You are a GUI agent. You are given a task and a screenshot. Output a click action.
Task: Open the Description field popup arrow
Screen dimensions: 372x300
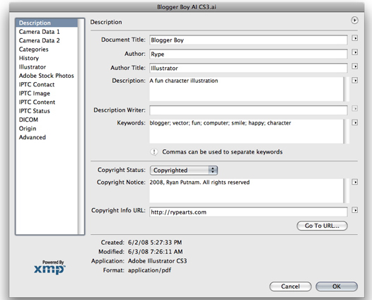tap(355, 81)
